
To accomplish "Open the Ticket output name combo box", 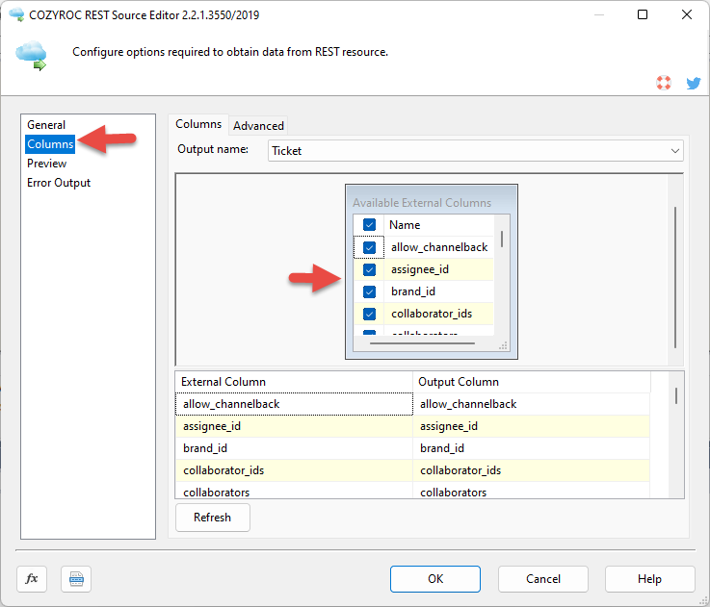I will [476, 151].
